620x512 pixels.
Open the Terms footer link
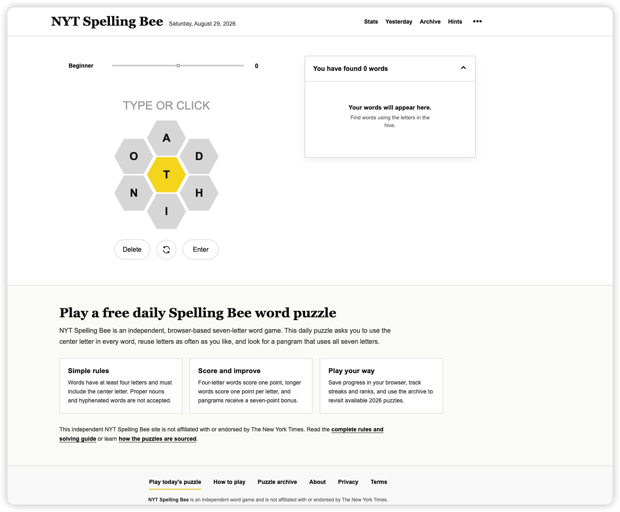(x=379, y=482)
